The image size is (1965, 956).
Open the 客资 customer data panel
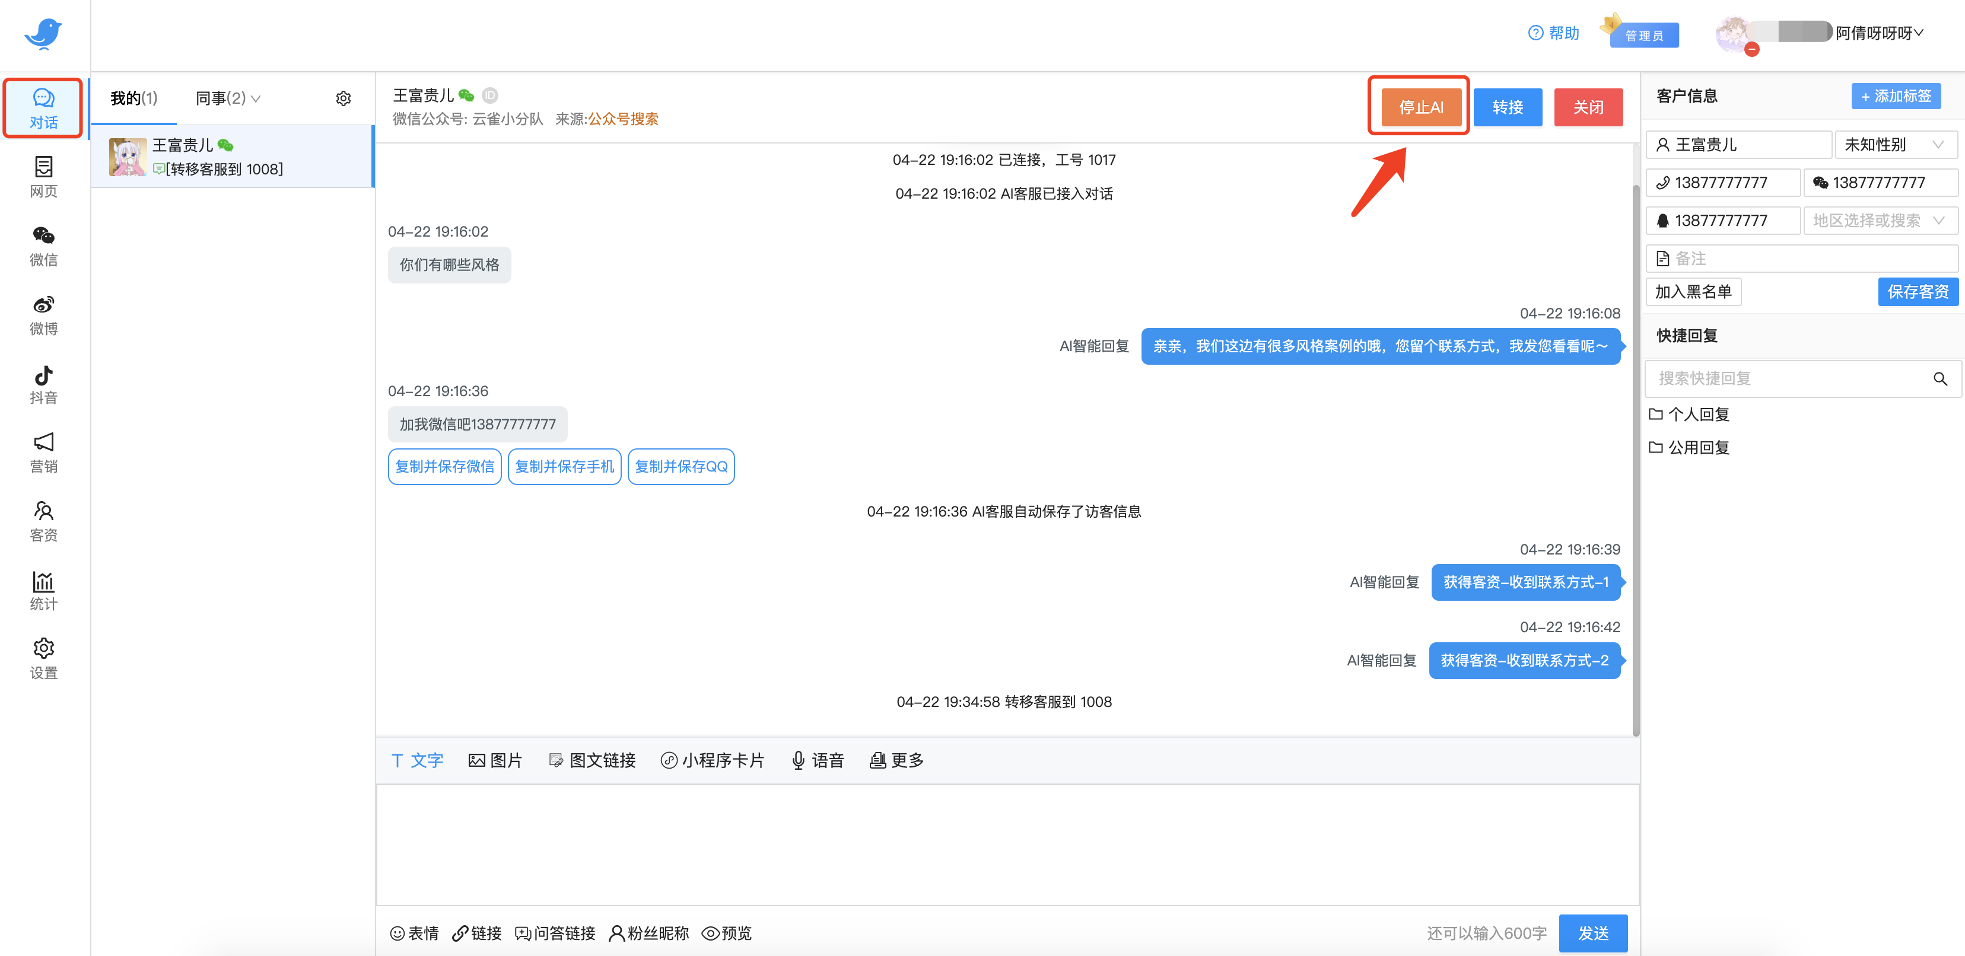pos(43,521)
